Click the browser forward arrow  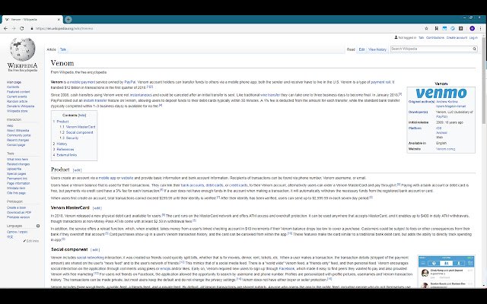(x=14, y=28)
